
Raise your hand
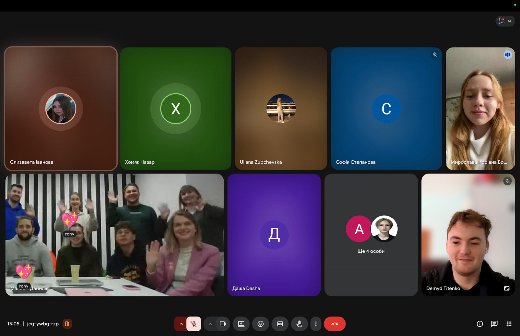pos(299,324)
